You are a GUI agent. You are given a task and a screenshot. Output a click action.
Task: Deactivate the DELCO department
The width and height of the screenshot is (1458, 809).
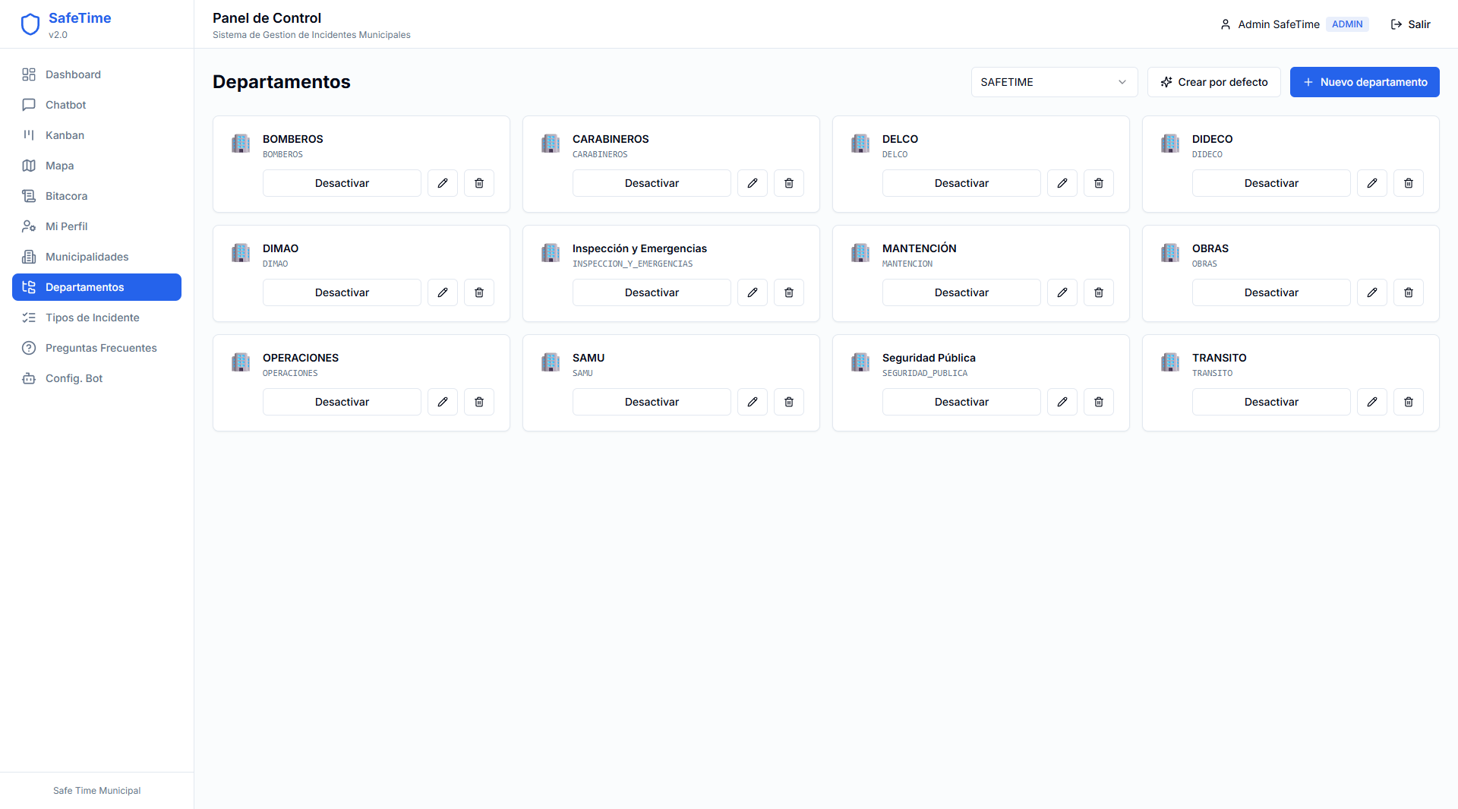coord(961,183)
